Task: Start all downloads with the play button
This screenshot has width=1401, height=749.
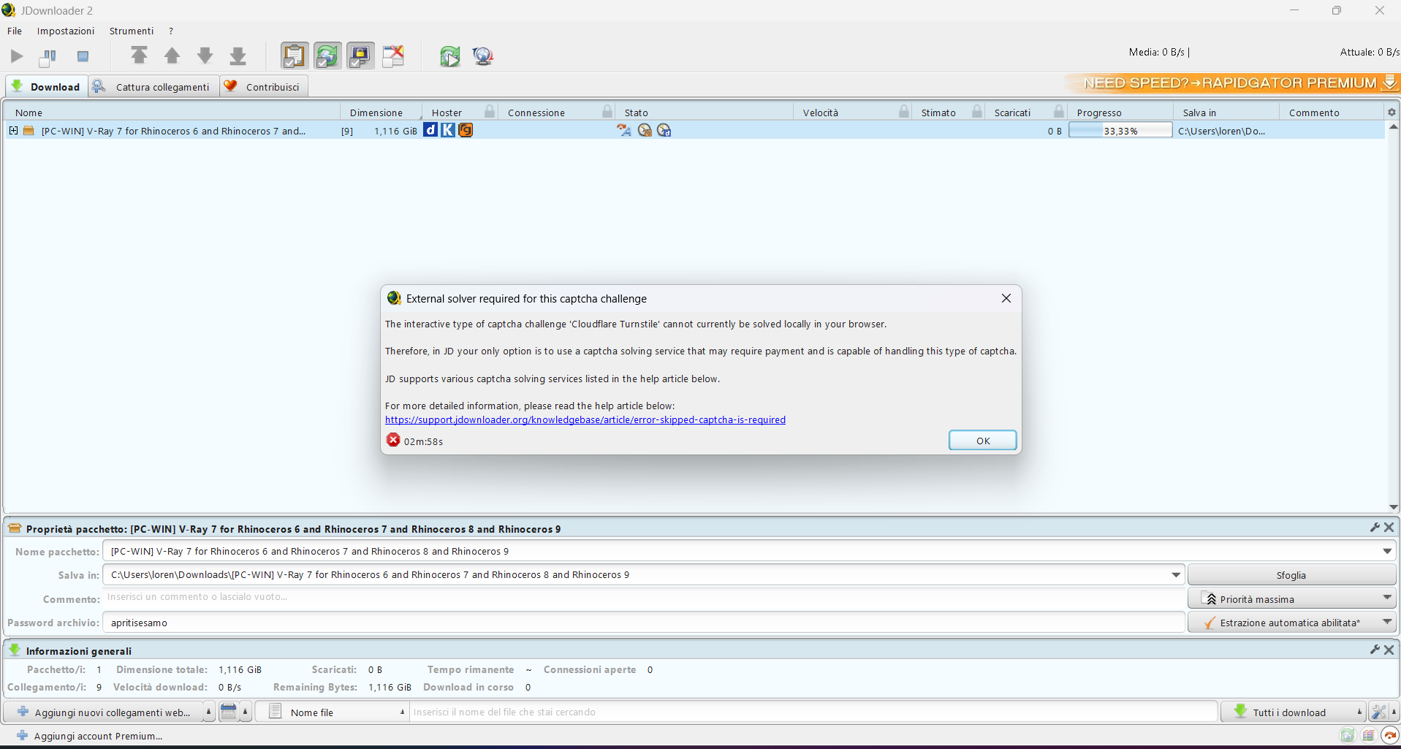Action: 17,56
